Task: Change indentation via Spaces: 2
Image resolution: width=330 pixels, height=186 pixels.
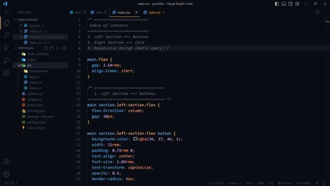Action: pyautogui.click(x=235, y=183)
